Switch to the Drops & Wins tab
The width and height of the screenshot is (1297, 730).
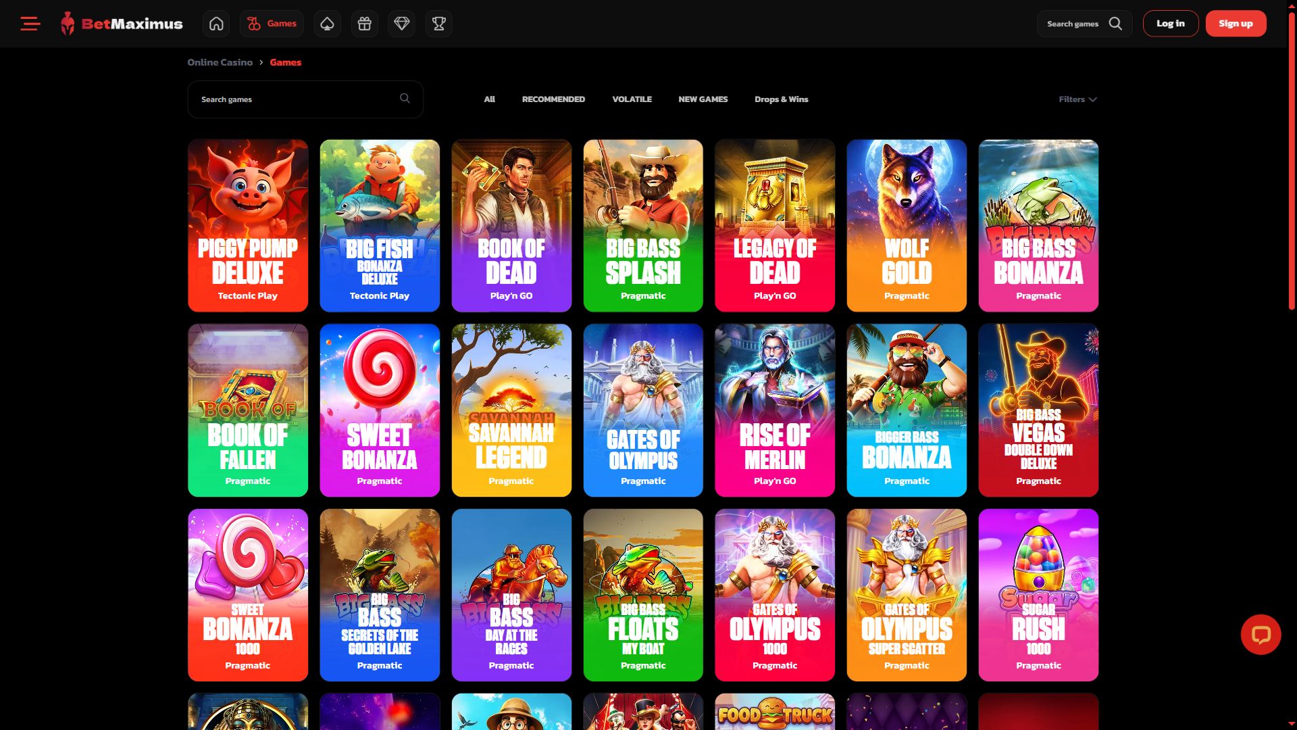pos(782,99)
